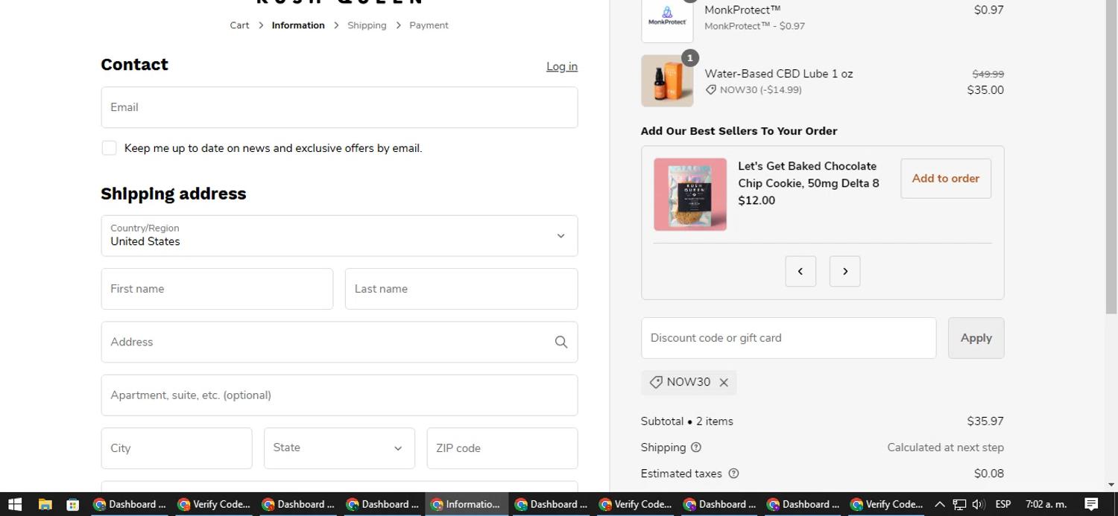This screenshot has width=1118, height=516.
Task: Click the Let's Get Baked Chocolate Chip Cookie title
Action: click(x=809, y=174)
